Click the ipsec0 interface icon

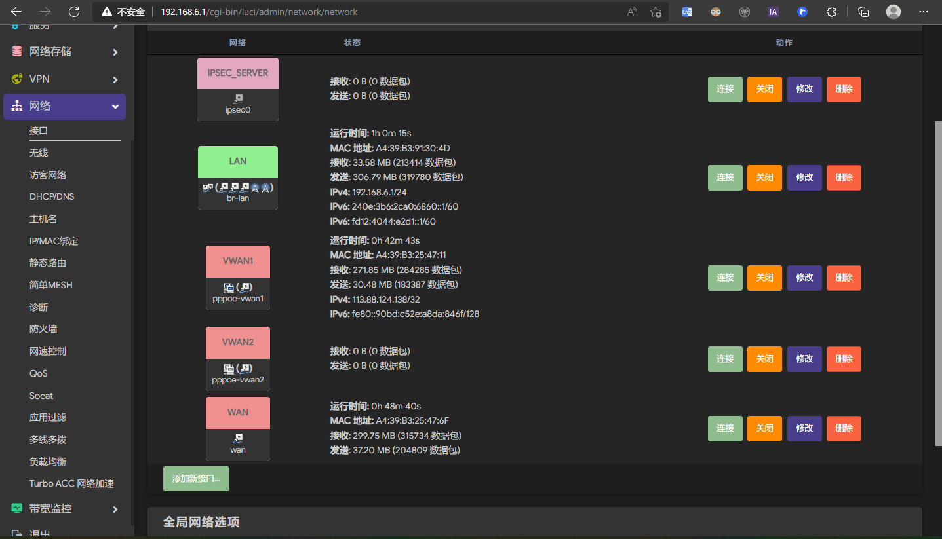pos(238,99)
